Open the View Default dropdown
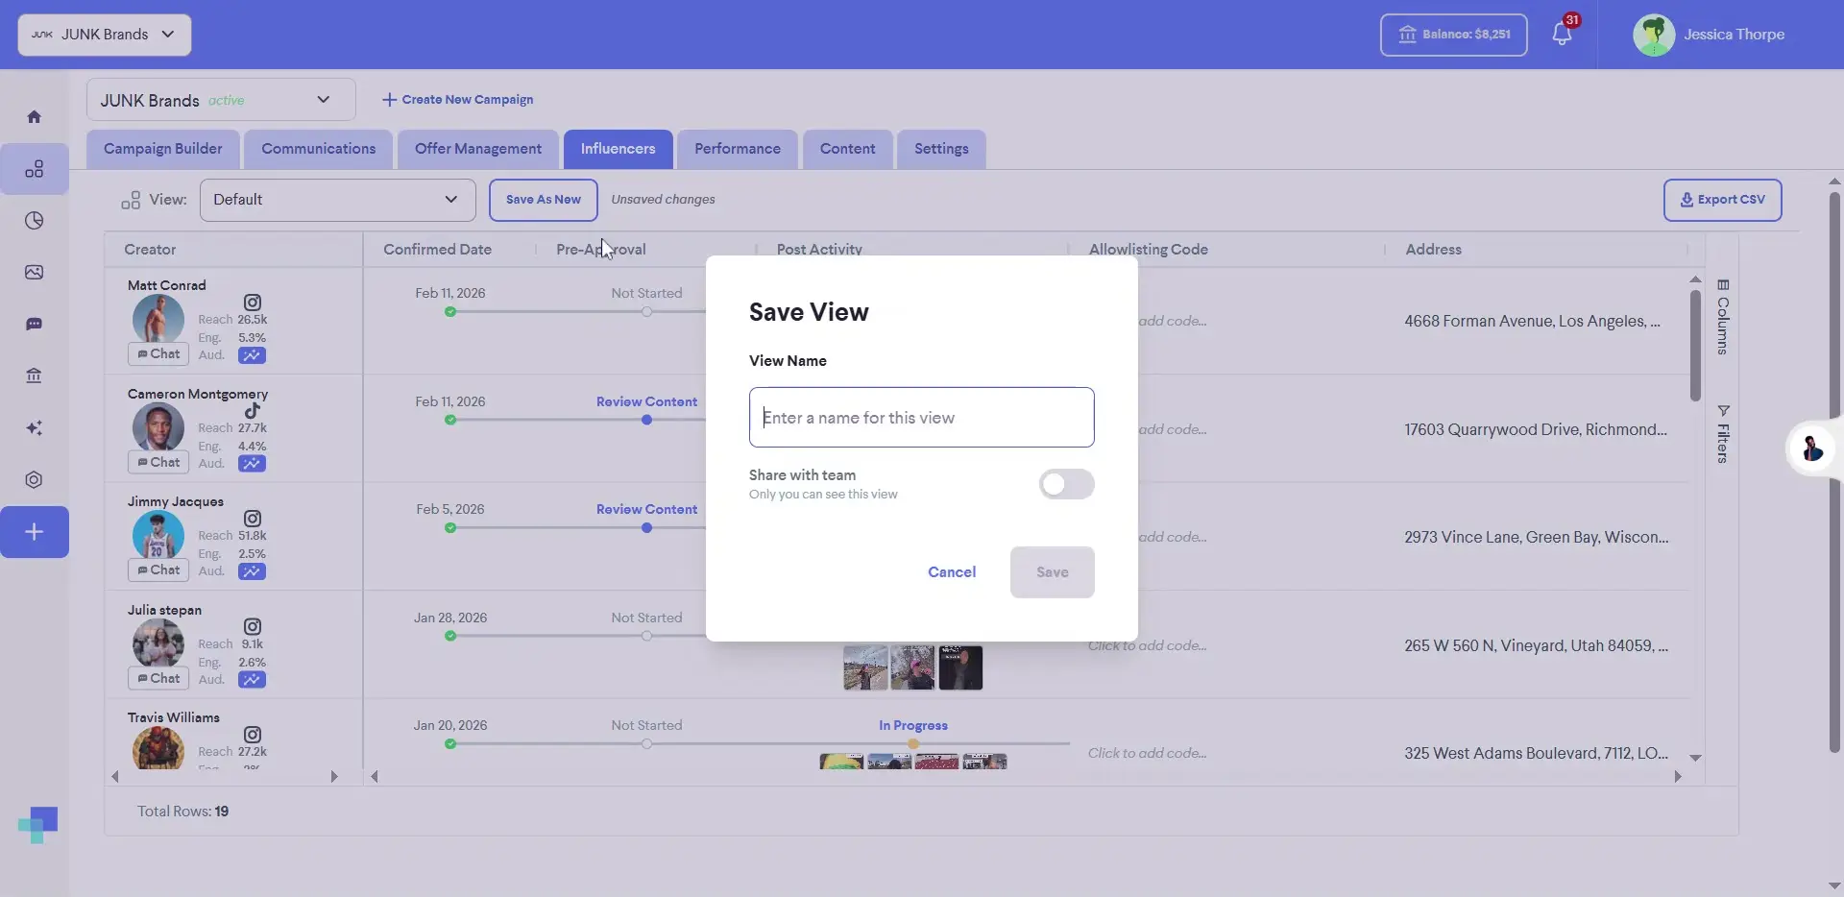Viewport: 1844px width, 897px height. pyautogui.click(x=338, y=200)
